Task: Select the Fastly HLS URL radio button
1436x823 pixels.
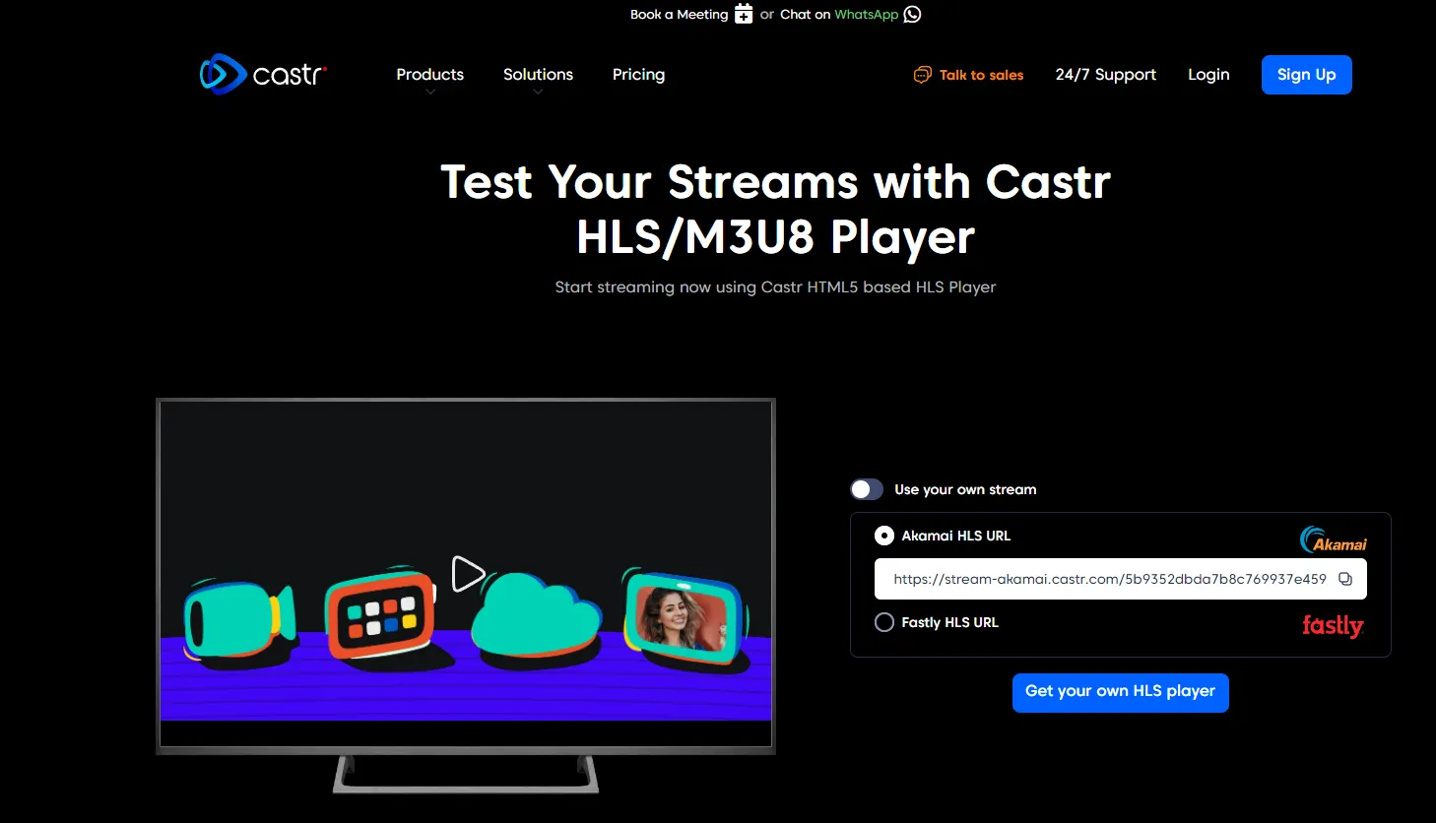Action: pyautogui.click(x=884, y=622)
